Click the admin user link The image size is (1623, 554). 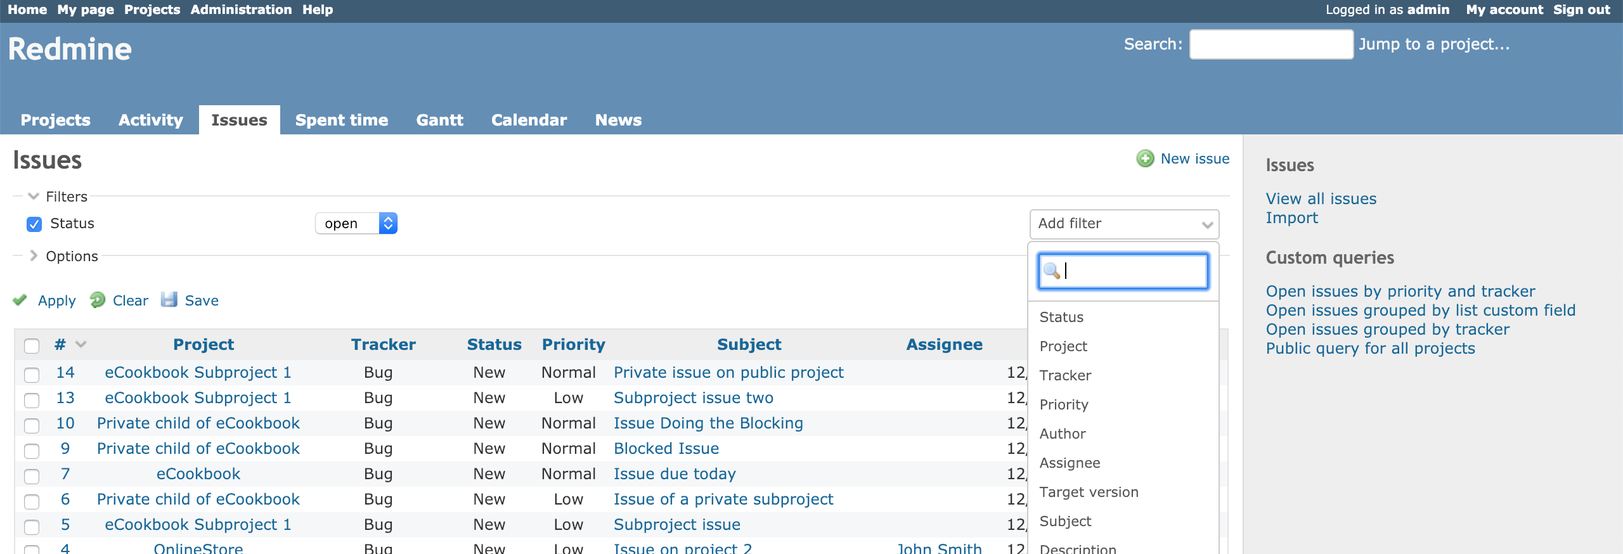tap(1428, 10)
